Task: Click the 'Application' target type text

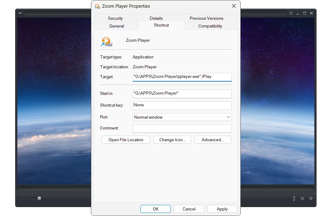Action: (143, 57)
